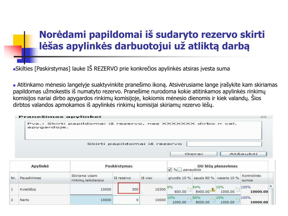Image resolution: width=288 pixels, height=216 pixels.
Task: Click the Apylinkė group header
Action: (x=40, y=166)
